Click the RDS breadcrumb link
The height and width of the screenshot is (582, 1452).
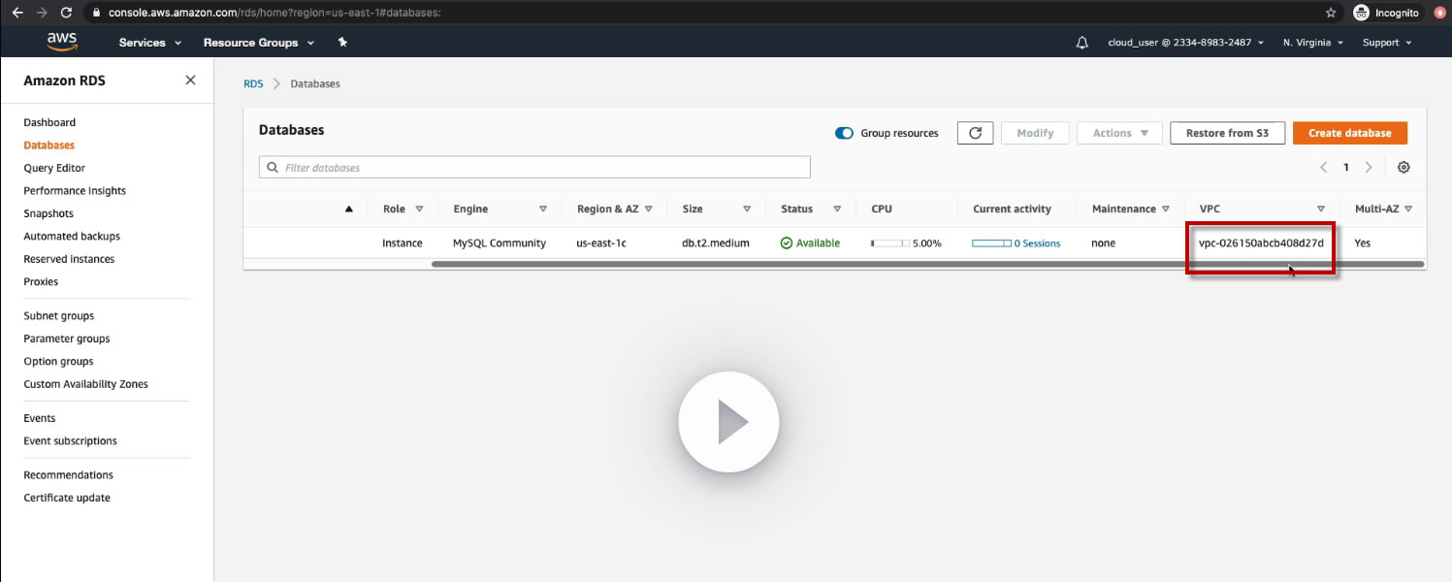click(253, 84)
